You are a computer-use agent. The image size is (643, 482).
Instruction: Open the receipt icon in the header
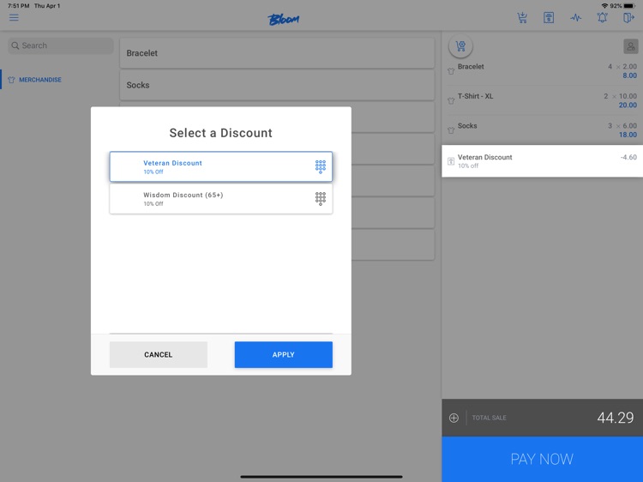[x=549, y=18]
